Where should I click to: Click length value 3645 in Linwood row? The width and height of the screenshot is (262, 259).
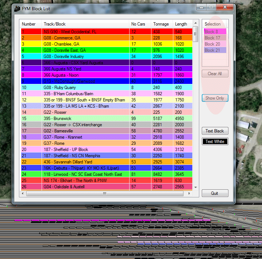pyautogui.click(x=180, y=174)
